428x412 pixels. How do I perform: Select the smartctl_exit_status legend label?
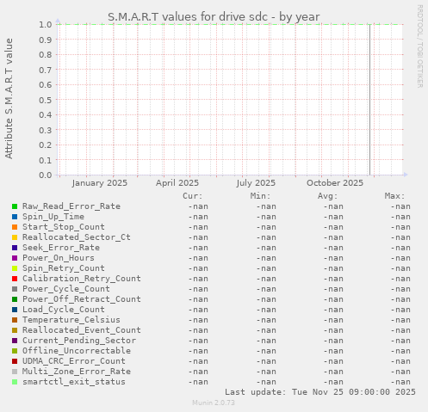(74, 382)
